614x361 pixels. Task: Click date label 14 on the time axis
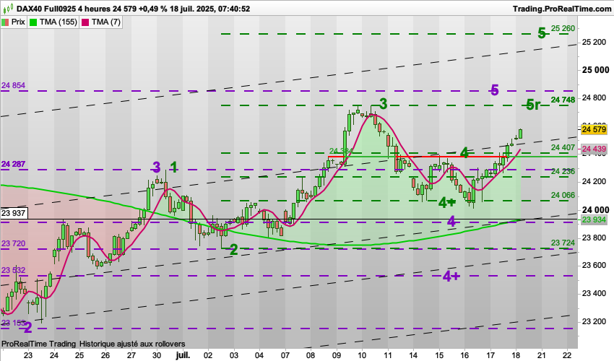tap(413, 355)
